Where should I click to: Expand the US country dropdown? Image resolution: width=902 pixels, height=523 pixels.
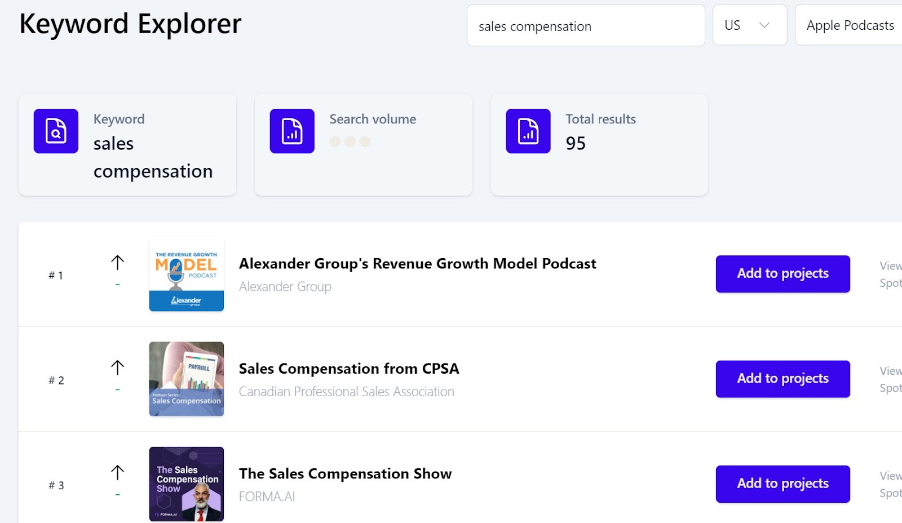click(x=750, y=25)
